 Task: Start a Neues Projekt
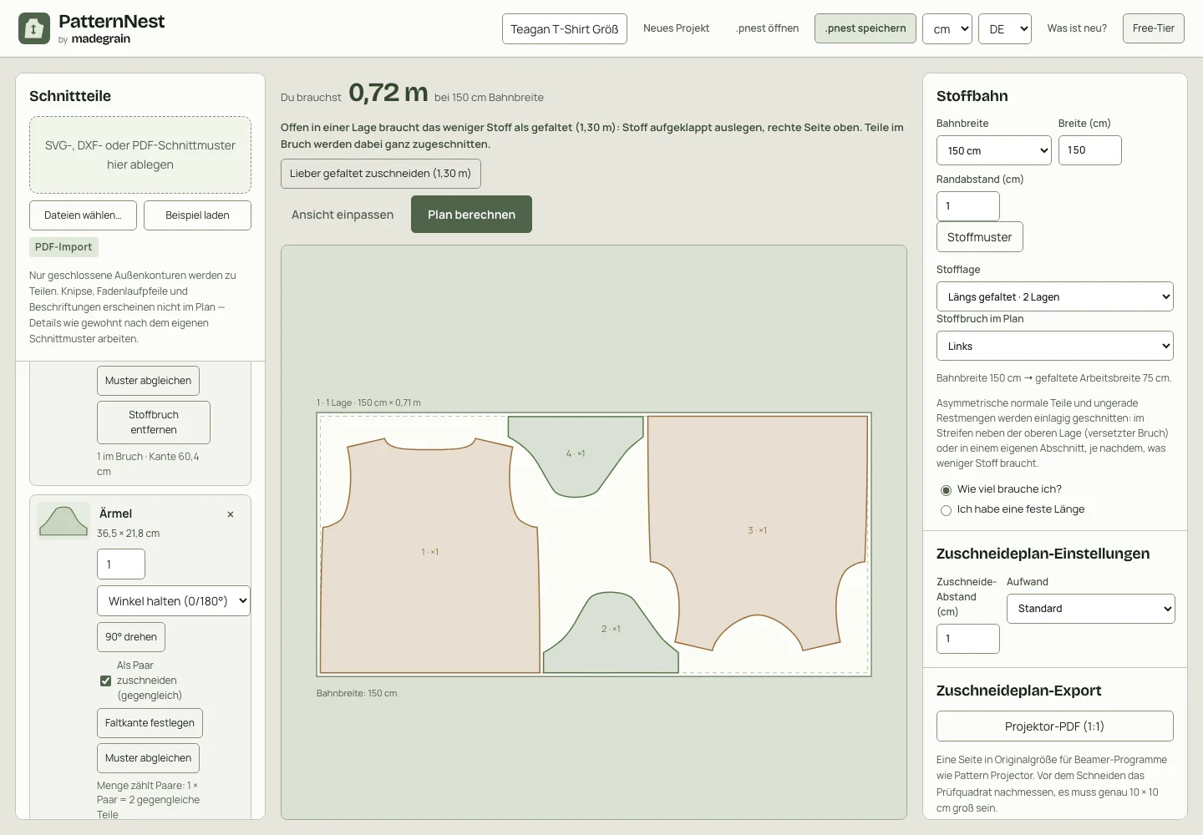coord(676,28)
